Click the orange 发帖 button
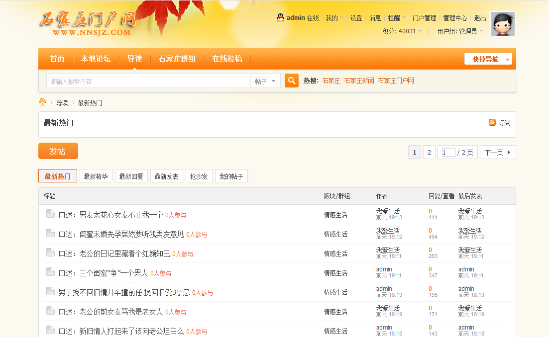 tap(58, 151)
